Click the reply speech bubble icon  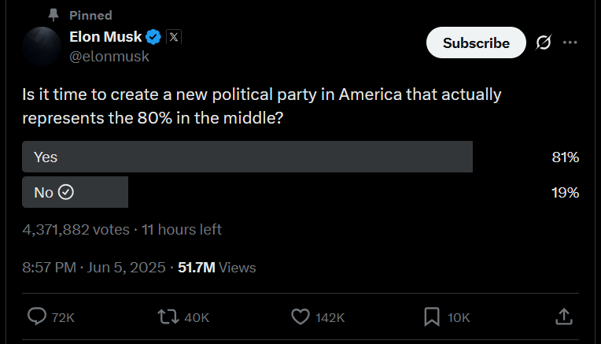click(38, 316)
